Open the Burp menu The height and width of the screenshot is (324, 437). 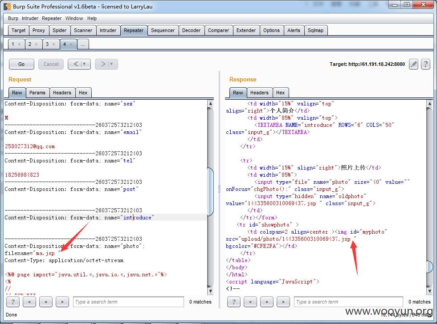click(13, 18)
